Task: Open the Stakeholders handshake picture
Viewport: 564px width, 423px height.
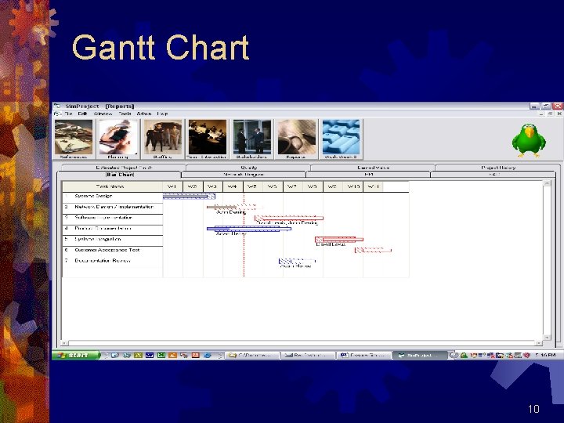Action: tap(251, 139)
